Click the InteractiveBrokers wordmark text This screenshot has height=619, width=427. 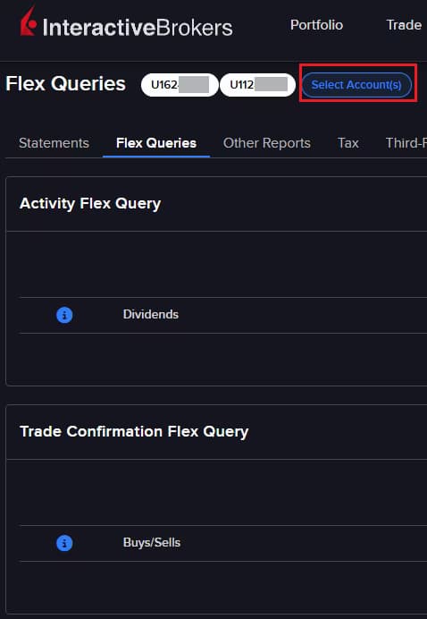pos(138,27)
